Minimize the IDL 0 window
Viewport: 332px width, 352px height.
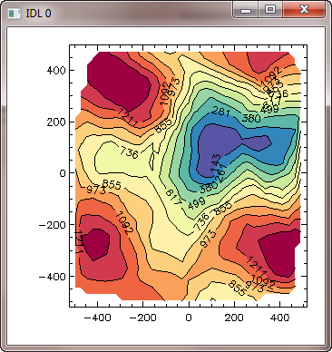click(246, 9)
